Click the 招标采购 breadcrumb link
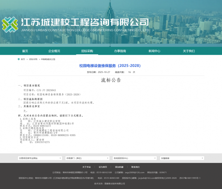This screenshot has height=189, width=222. point(33,59)
